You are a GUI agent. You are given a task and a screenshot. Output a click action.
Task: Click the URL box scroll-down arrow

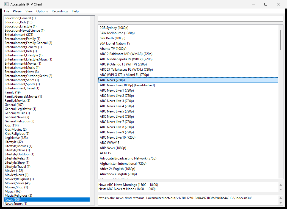coord(280,203)
